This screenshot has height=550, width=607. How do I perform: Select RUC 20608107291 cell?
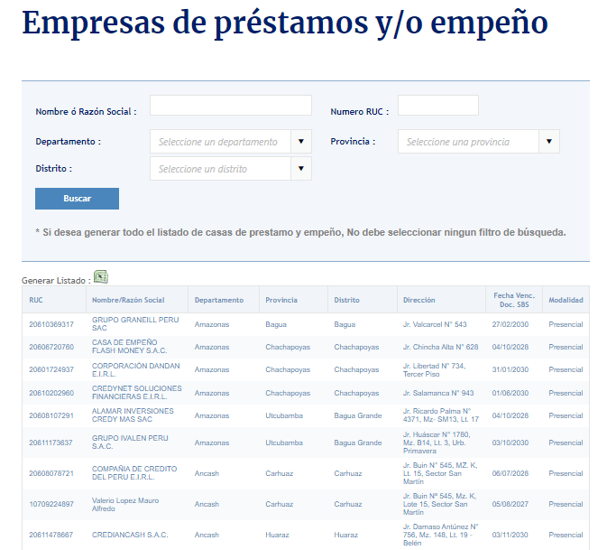(51, 415)
